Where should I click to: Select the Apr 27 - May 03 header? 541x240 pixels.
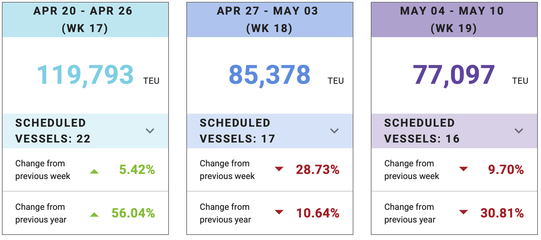click(270, 20)
